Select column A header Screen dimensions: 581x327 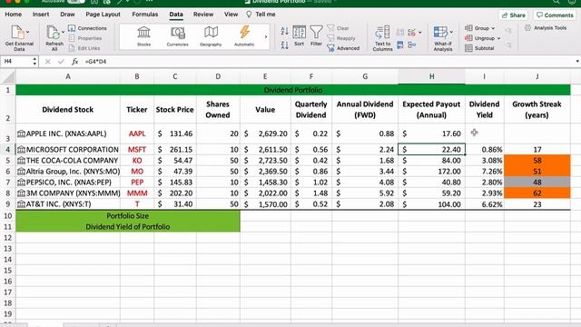click(x=68, y=76)
